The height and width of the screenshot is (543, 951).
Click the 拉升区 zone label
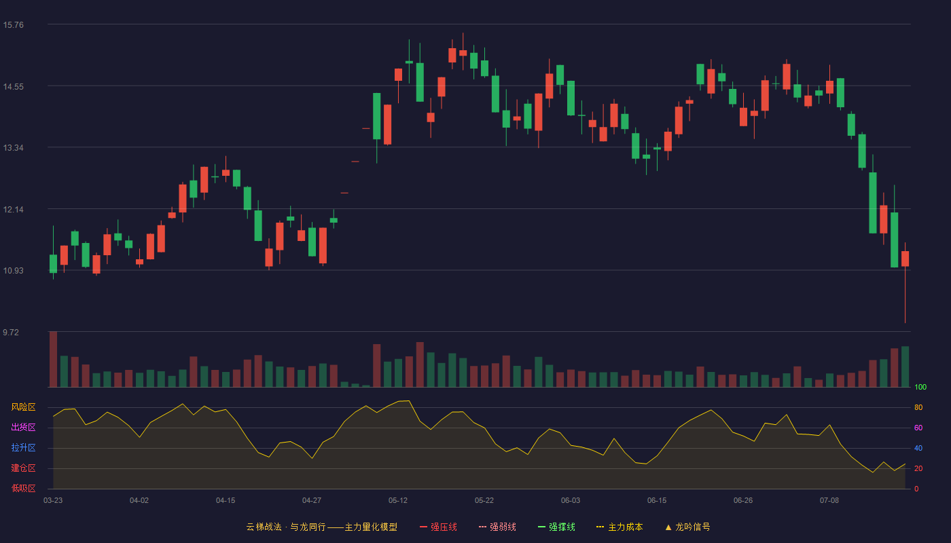tap(23, 448)
